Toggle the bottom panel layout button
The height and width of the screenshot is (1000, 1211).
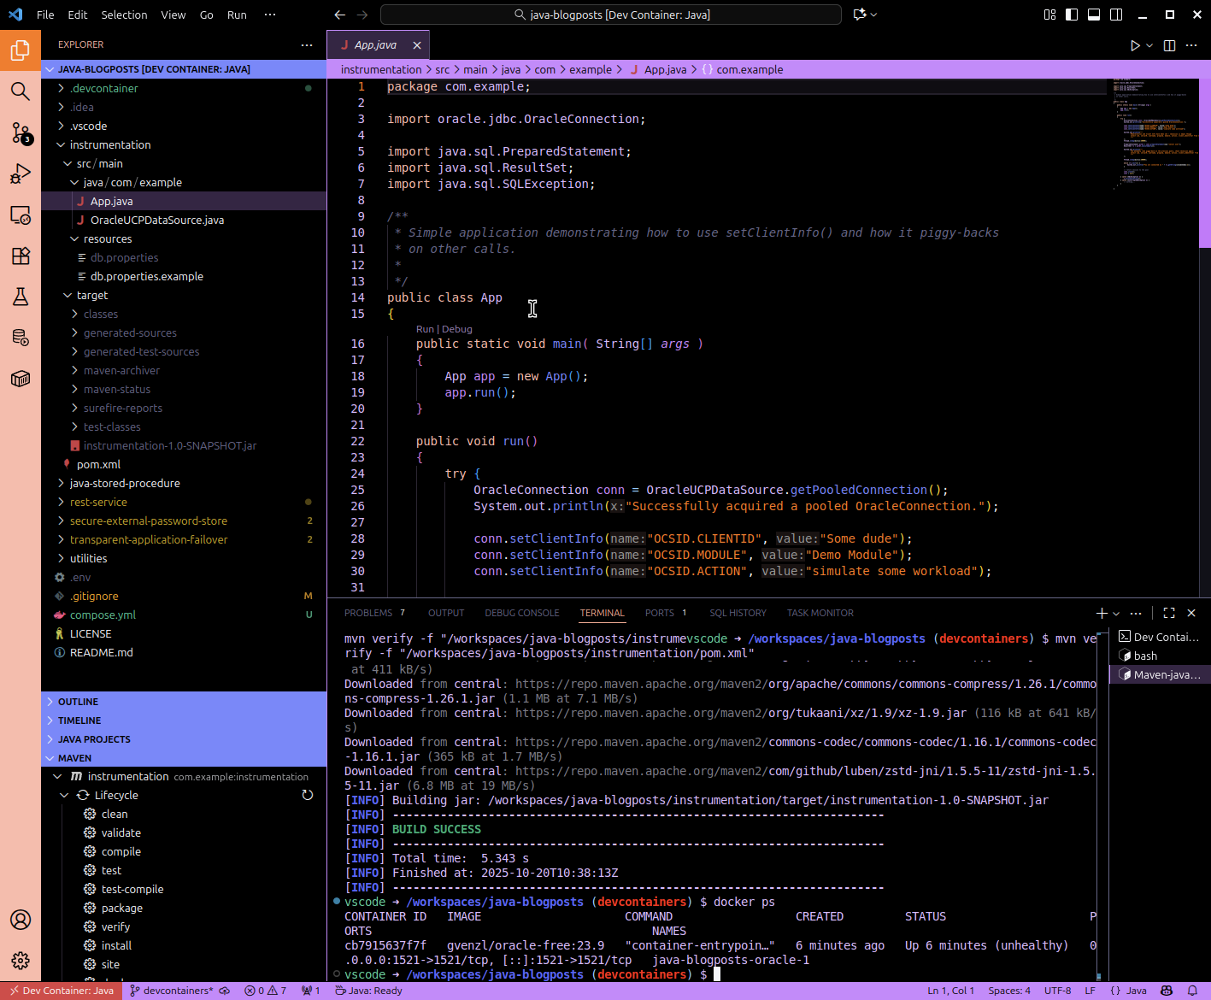tap(1094, 15)
